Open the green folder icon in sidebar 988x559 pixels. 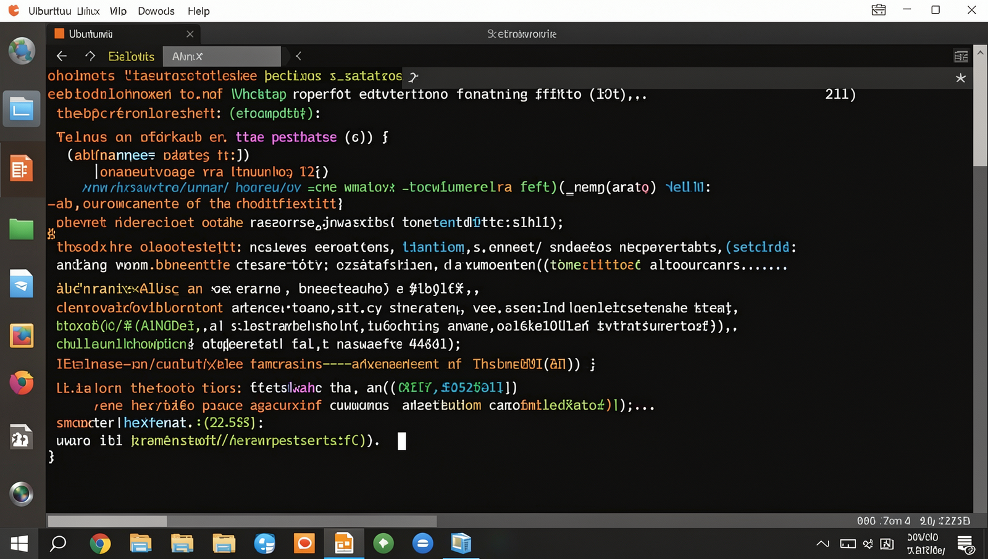pyautogui.click(x=22, y=230)
